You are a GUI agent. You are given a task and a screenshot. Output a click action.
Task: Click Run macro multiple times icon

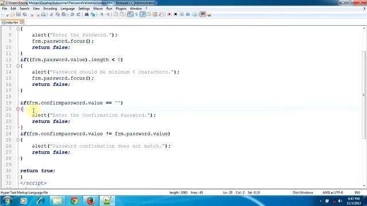tap(188, 14)
